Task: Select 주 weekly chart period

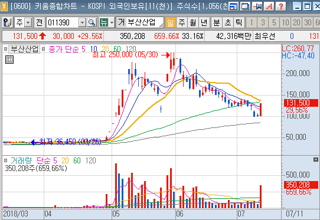Action: point(182,22)
